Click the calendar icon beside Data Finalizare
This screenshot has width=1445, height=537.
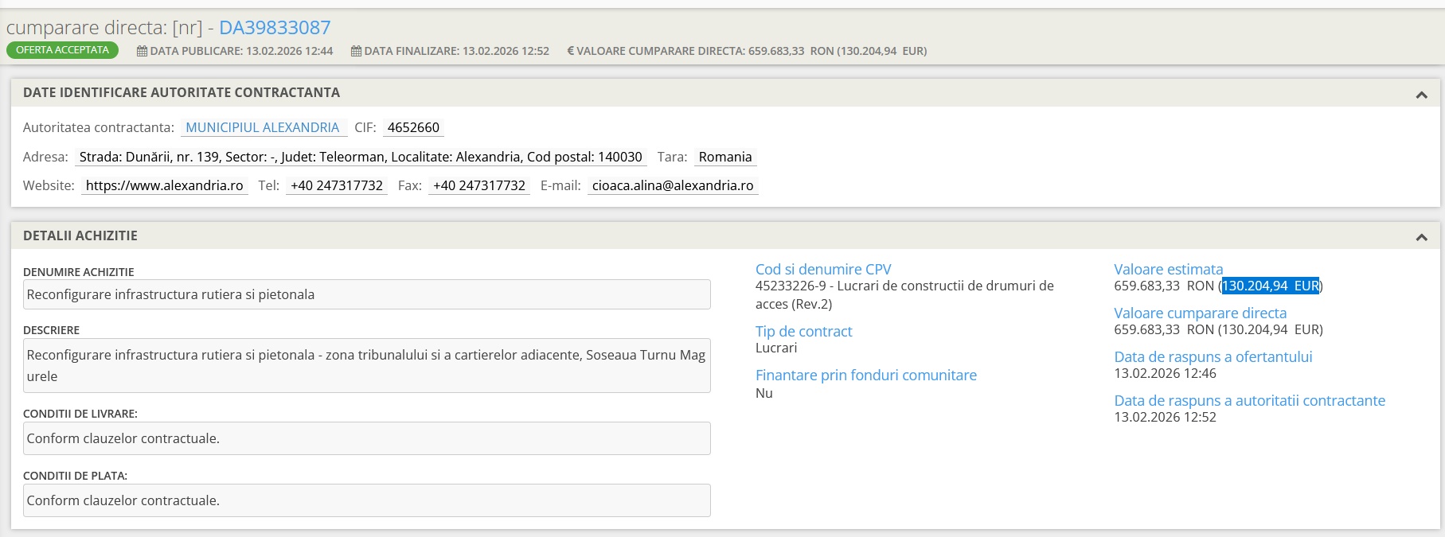[356, 51]
